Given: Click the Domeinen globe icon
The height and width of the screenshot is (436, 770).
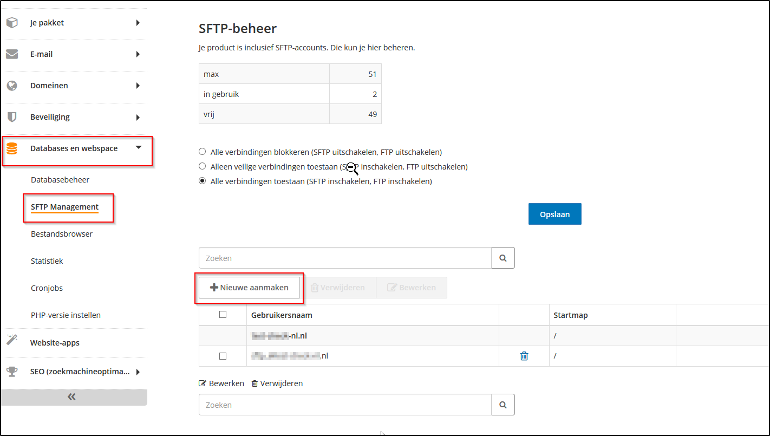Looking at the screenshot, I should [x=12, y=86].
